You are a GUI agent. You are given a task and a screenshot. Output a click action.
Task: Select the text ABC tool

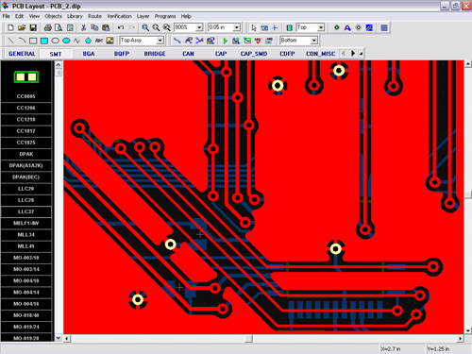(99, 41)
